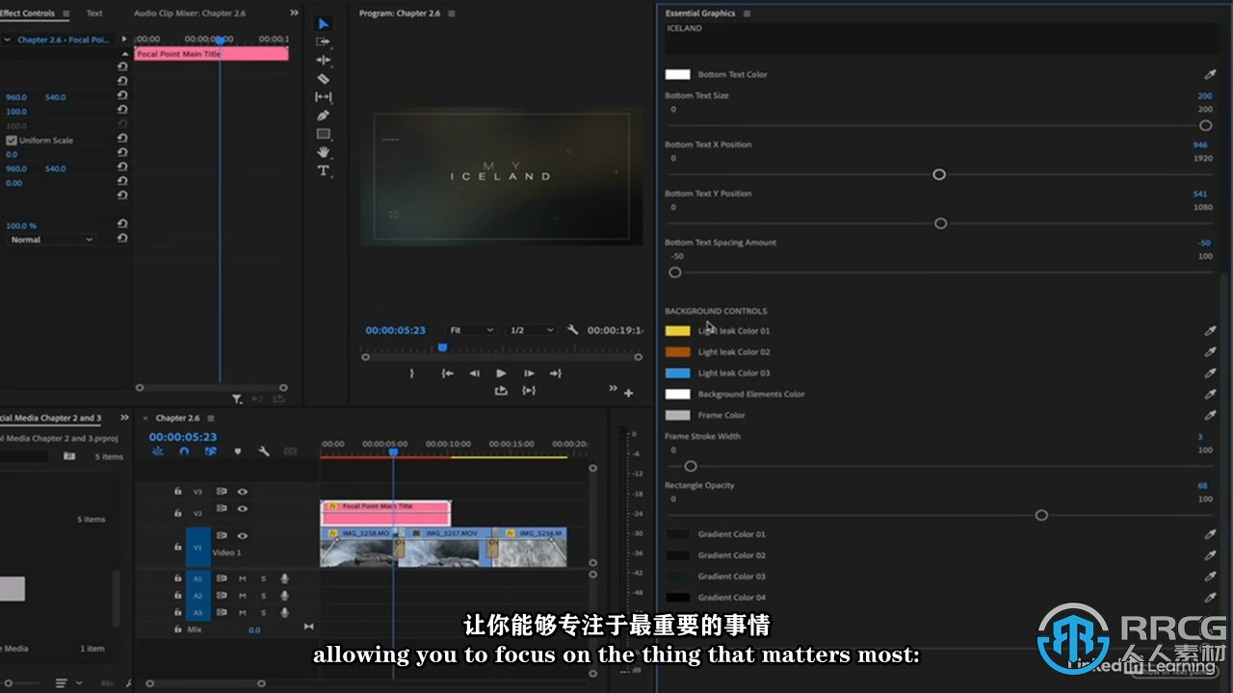Select the Pen tool
Viewport: 1233px width, 693px height.
tap(324, 115)
